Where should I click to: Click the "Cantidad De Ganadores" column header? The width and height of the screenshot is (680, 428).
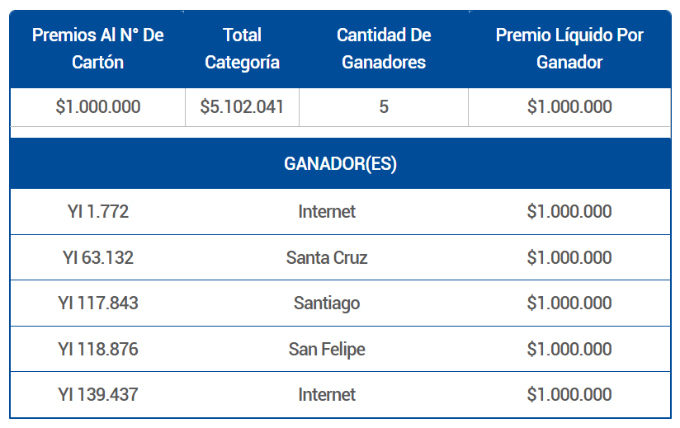click(384, 49)
